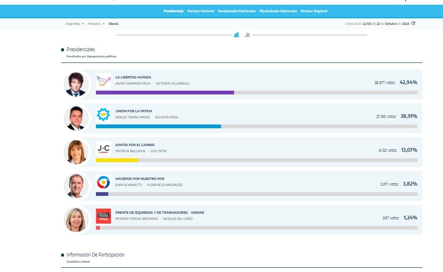Click Myriam Bregman's candidate photo
This screenshot has height=272, width=443.
76,220
